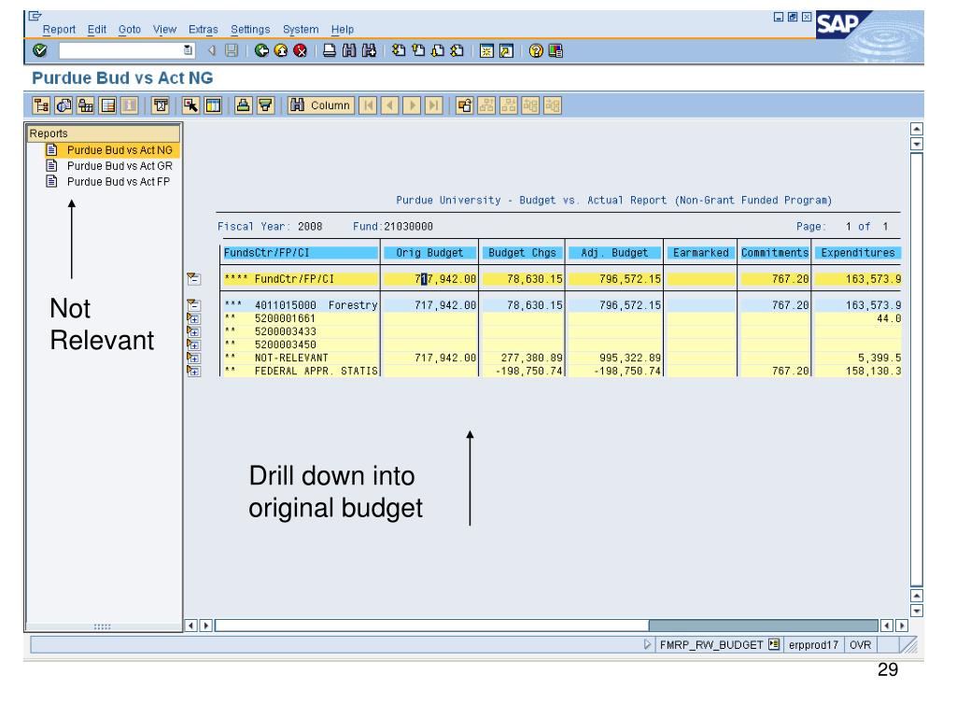Click the Commitments column header
This screenshot has width=956, height=717.
click(x=774, y=252)
